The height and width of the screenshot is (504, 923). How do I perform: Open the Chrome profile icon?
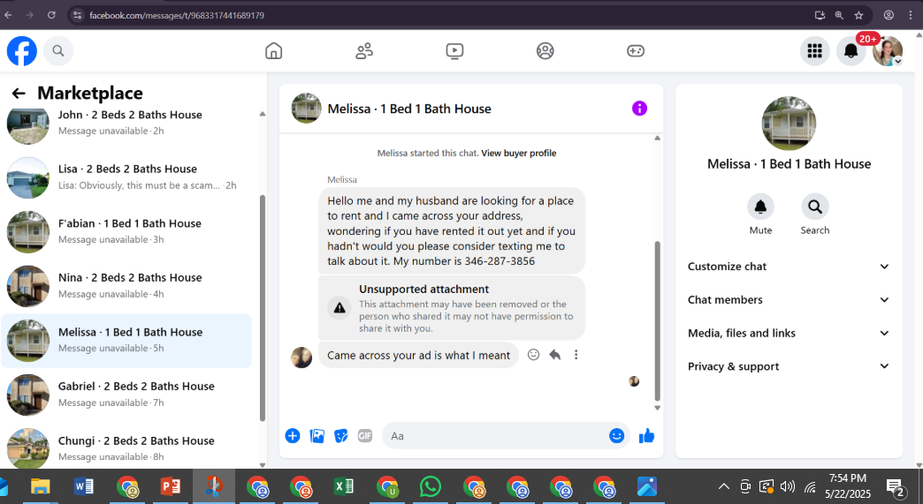889,15
